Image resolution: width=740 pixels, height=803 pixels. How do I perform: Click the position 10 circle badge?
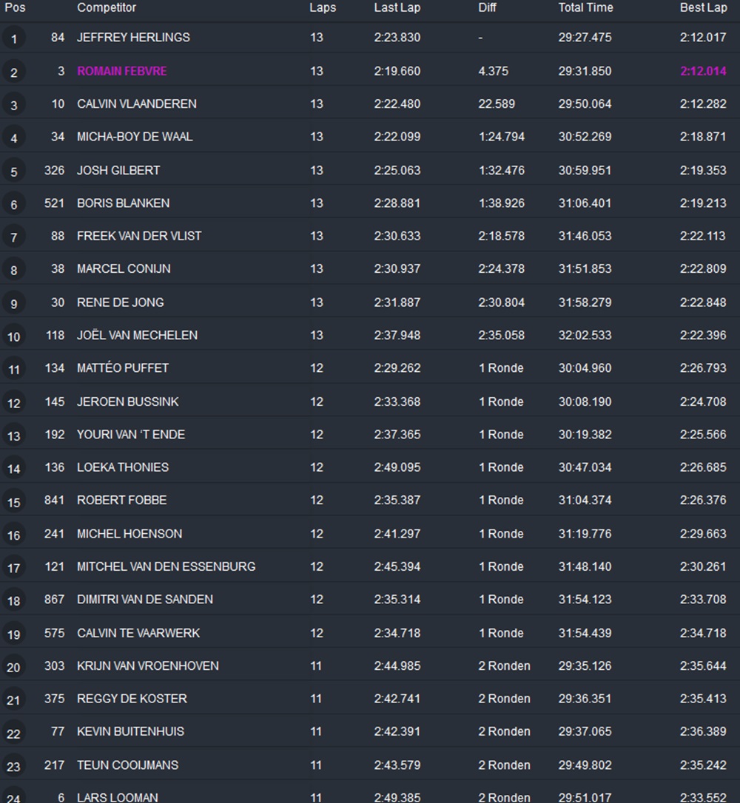pyautogui.click(x=13, y=336)
